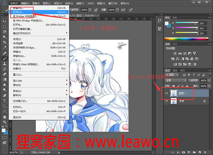The image size is (213, 155).
Task: Add a Levels adjustment
Action: pos(180,53)
